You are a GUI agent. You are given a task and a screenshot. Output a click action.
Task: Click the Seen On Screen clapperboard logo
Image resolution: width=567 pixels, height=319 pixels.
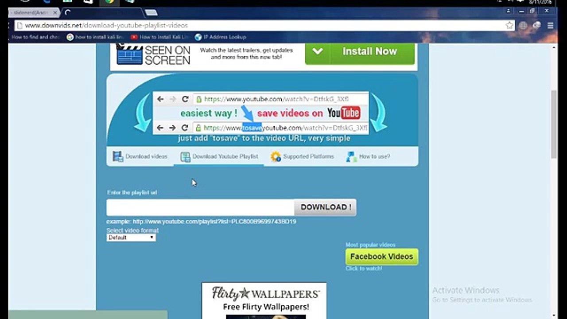(x=153, y=55)
